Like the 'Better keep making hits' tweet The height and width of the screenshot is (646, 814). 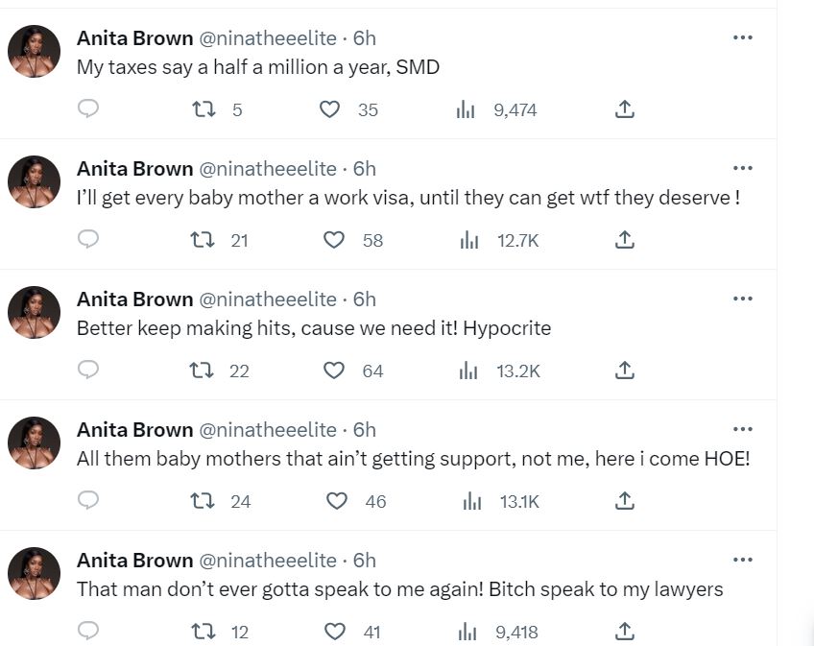click(x=333, y=371)
